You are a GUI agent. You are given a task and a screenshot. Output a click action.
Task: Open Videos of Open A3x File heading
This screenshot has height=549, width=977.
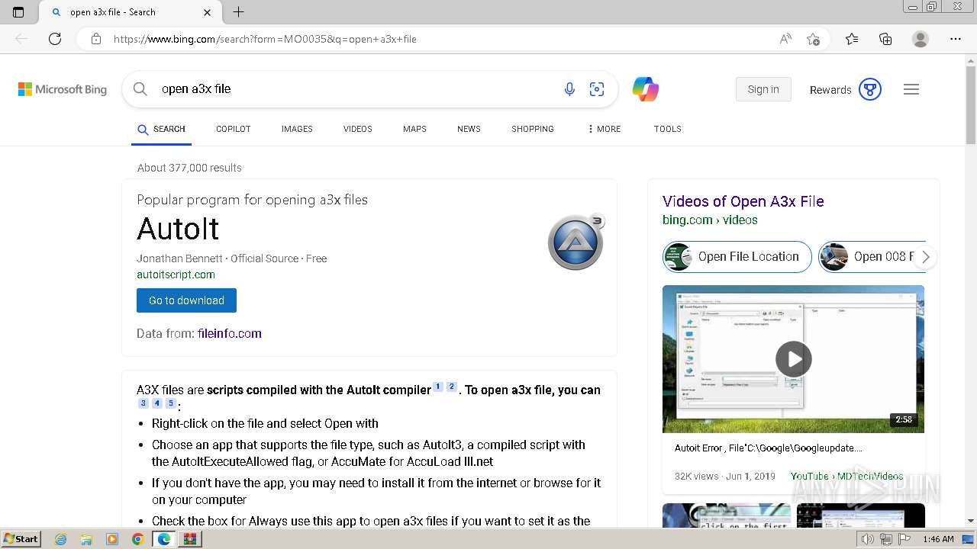[x=743, y=201]
